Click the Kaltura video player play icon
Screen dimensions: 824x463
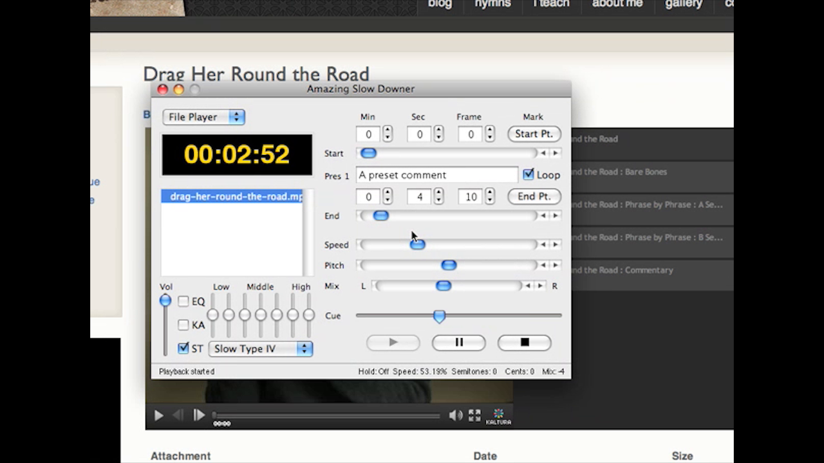(158, 415)
